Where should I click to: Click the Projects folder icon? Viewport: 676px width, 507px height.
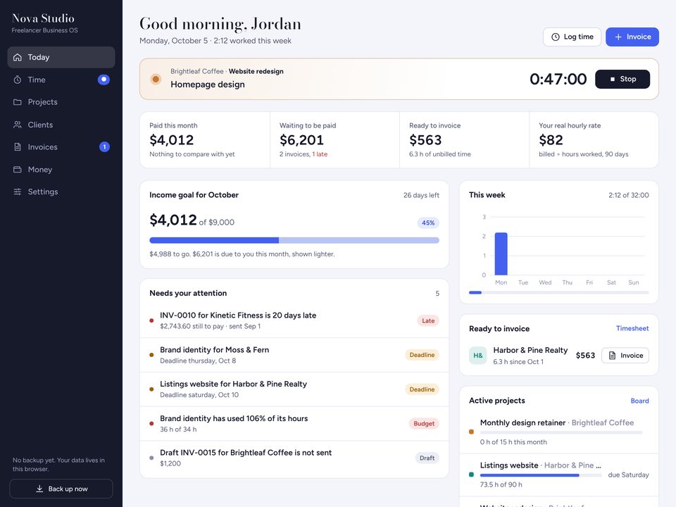point(17,102)
